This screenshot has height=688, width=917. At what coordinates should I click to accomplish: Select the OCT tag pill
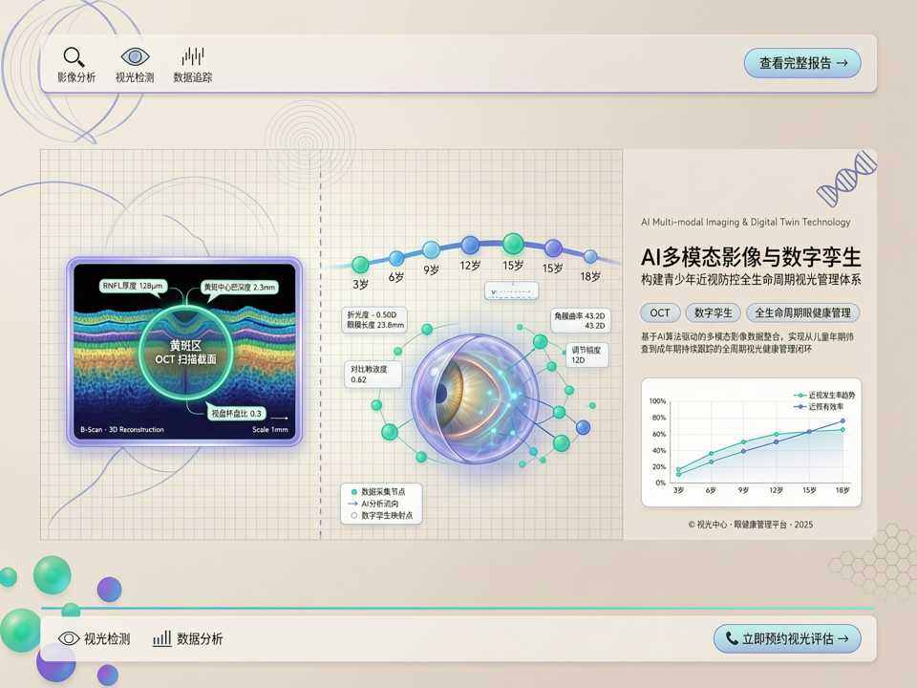pos(660,313)
